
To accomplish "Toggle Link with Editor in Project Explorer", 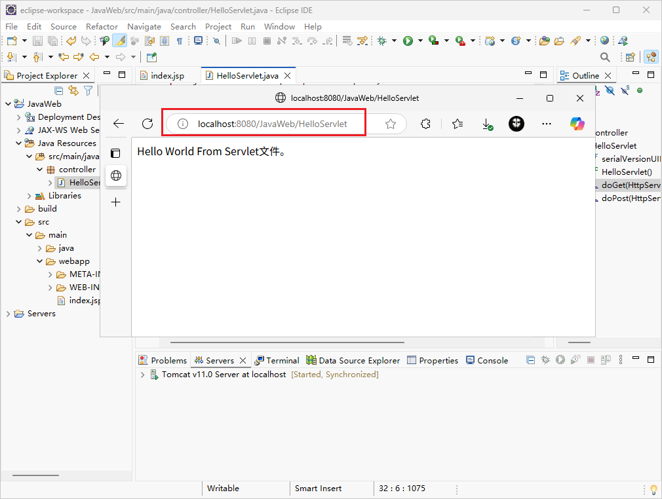I will point(73,90).
